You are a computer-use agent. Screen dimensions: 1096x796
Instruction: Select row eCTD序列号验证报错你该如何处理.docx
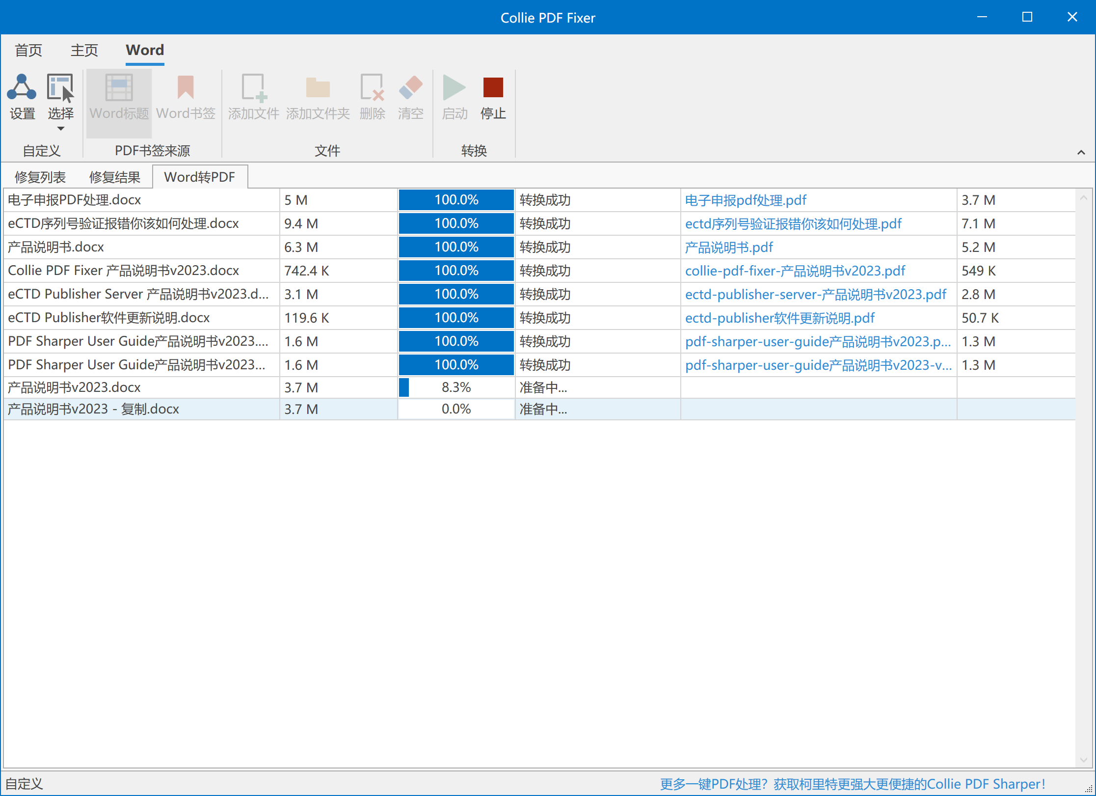tap(539, 223)
